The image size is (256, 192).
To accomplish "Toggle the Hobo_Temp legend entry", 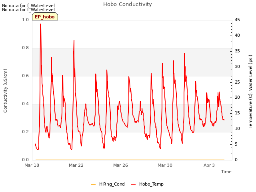I will tap(147, 184).
